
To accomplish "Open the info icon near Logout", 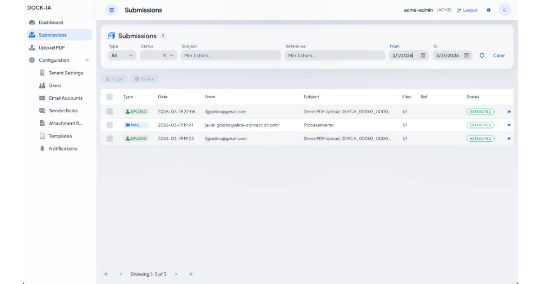I will point(489,10).
